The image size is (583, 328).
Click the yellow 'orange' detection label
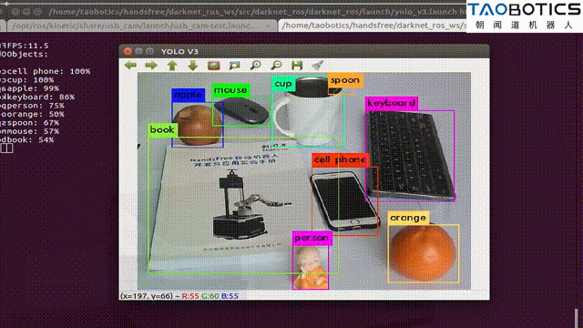tap(408, 218)
